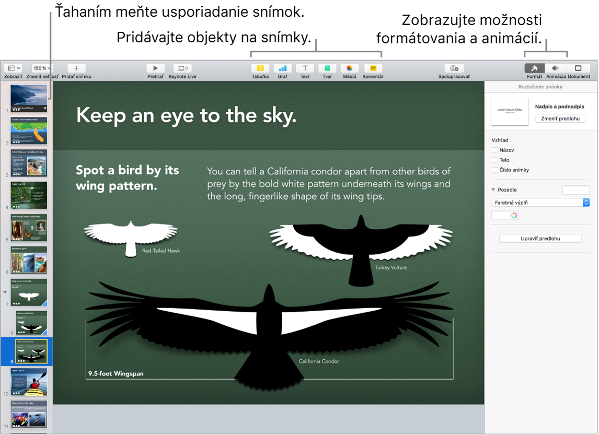Viewport: 599px width, 435px height.
Task: Switch to the Dokument tab
Action: [578, 68]
